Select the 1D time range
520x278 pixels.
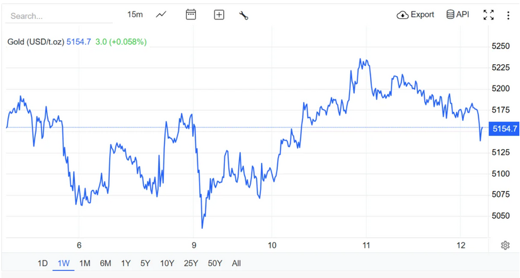tap(42, 263)
